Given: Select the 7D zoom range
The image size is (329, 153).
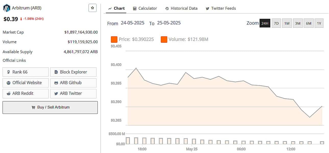Looking at the screenshot, I should [x=276, y=23].
